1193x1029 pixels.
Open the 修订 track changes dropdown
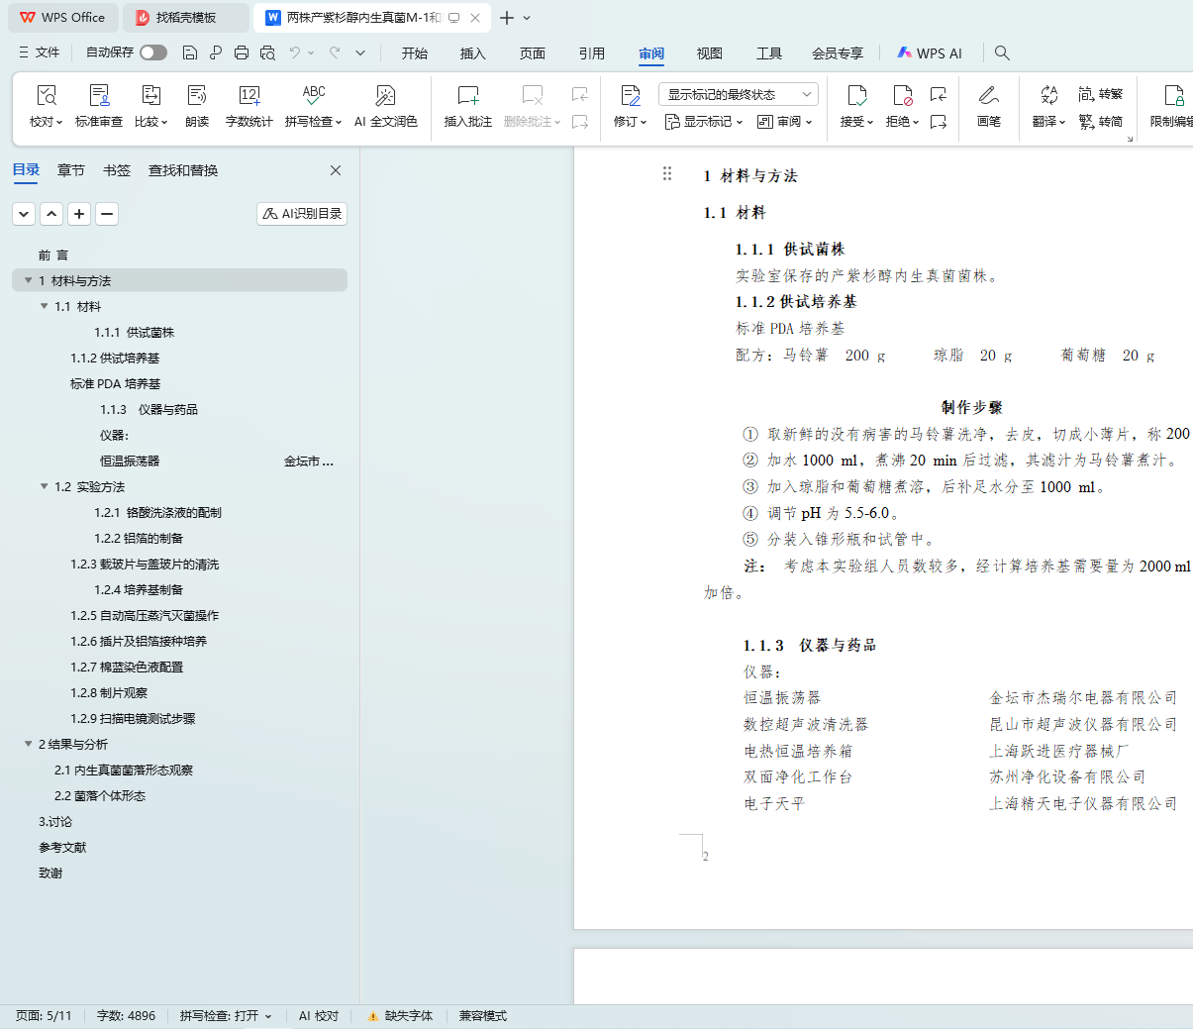(x=630, y=122)
